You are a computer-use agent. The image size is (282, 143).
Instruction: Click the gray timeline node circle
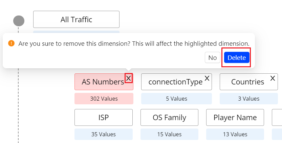19,21
